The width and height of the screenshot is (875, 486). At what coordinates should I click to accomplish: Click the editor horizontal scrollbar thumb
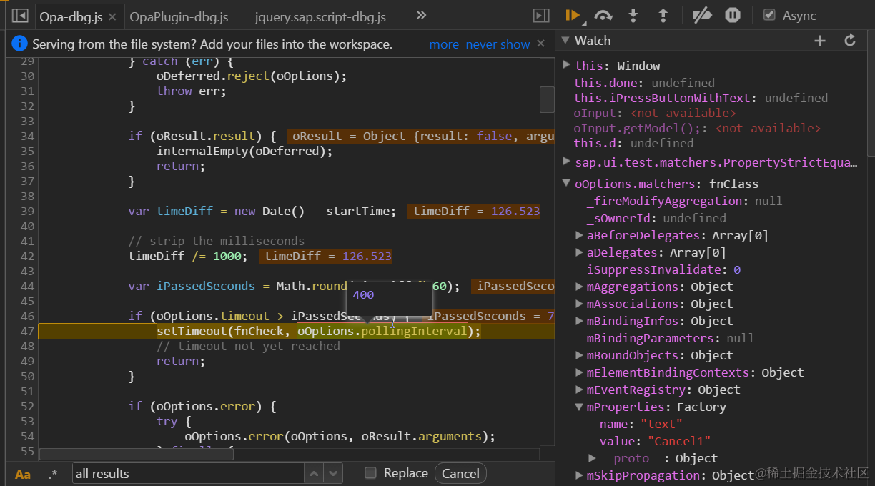(x=137, y=453)
